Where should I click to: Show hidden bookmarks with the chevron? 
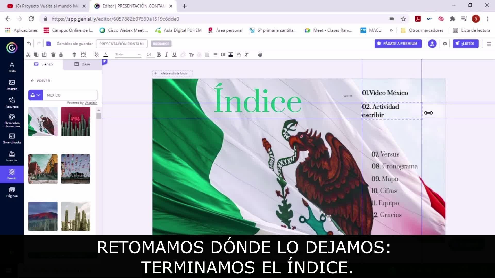point(391,30)
